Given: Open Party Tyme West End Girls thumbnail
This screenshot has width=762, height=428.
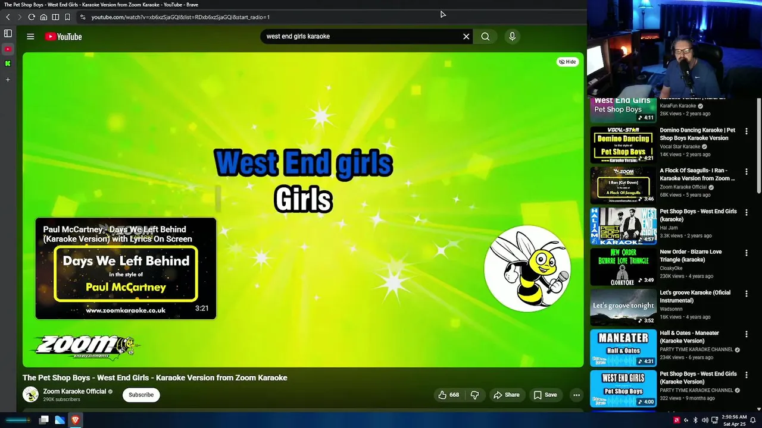Looking at the screenshot, I should pyautogui.click(x=623, y=389).
